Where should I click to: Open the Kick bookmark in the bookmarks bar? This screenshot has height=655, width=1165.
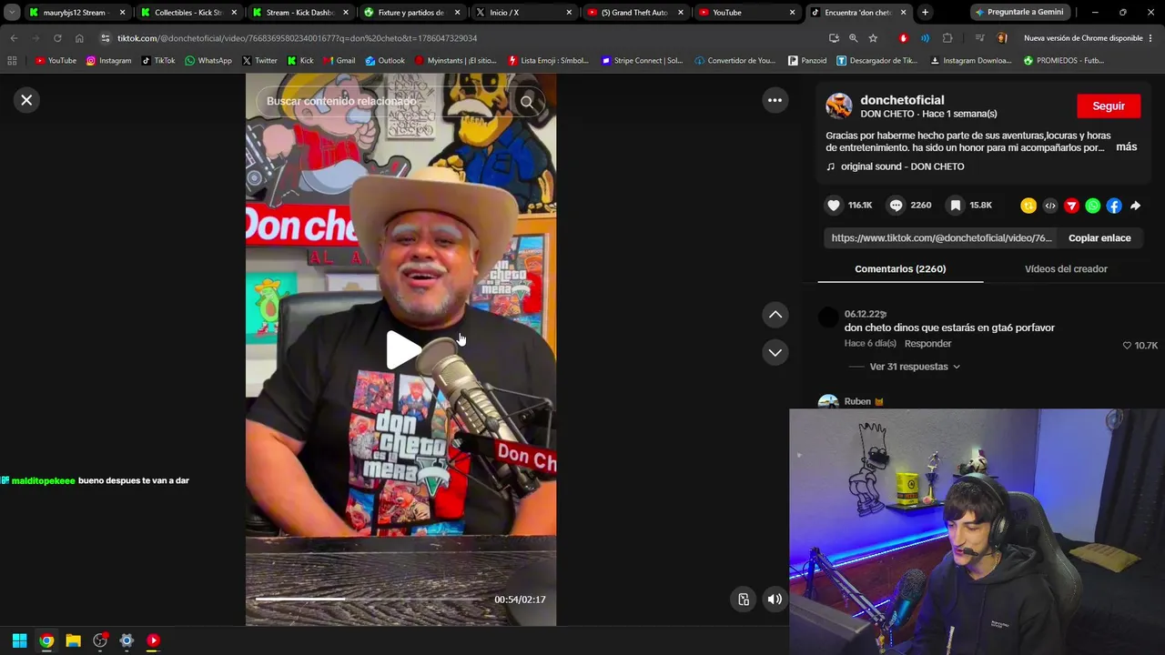(299, 61)
